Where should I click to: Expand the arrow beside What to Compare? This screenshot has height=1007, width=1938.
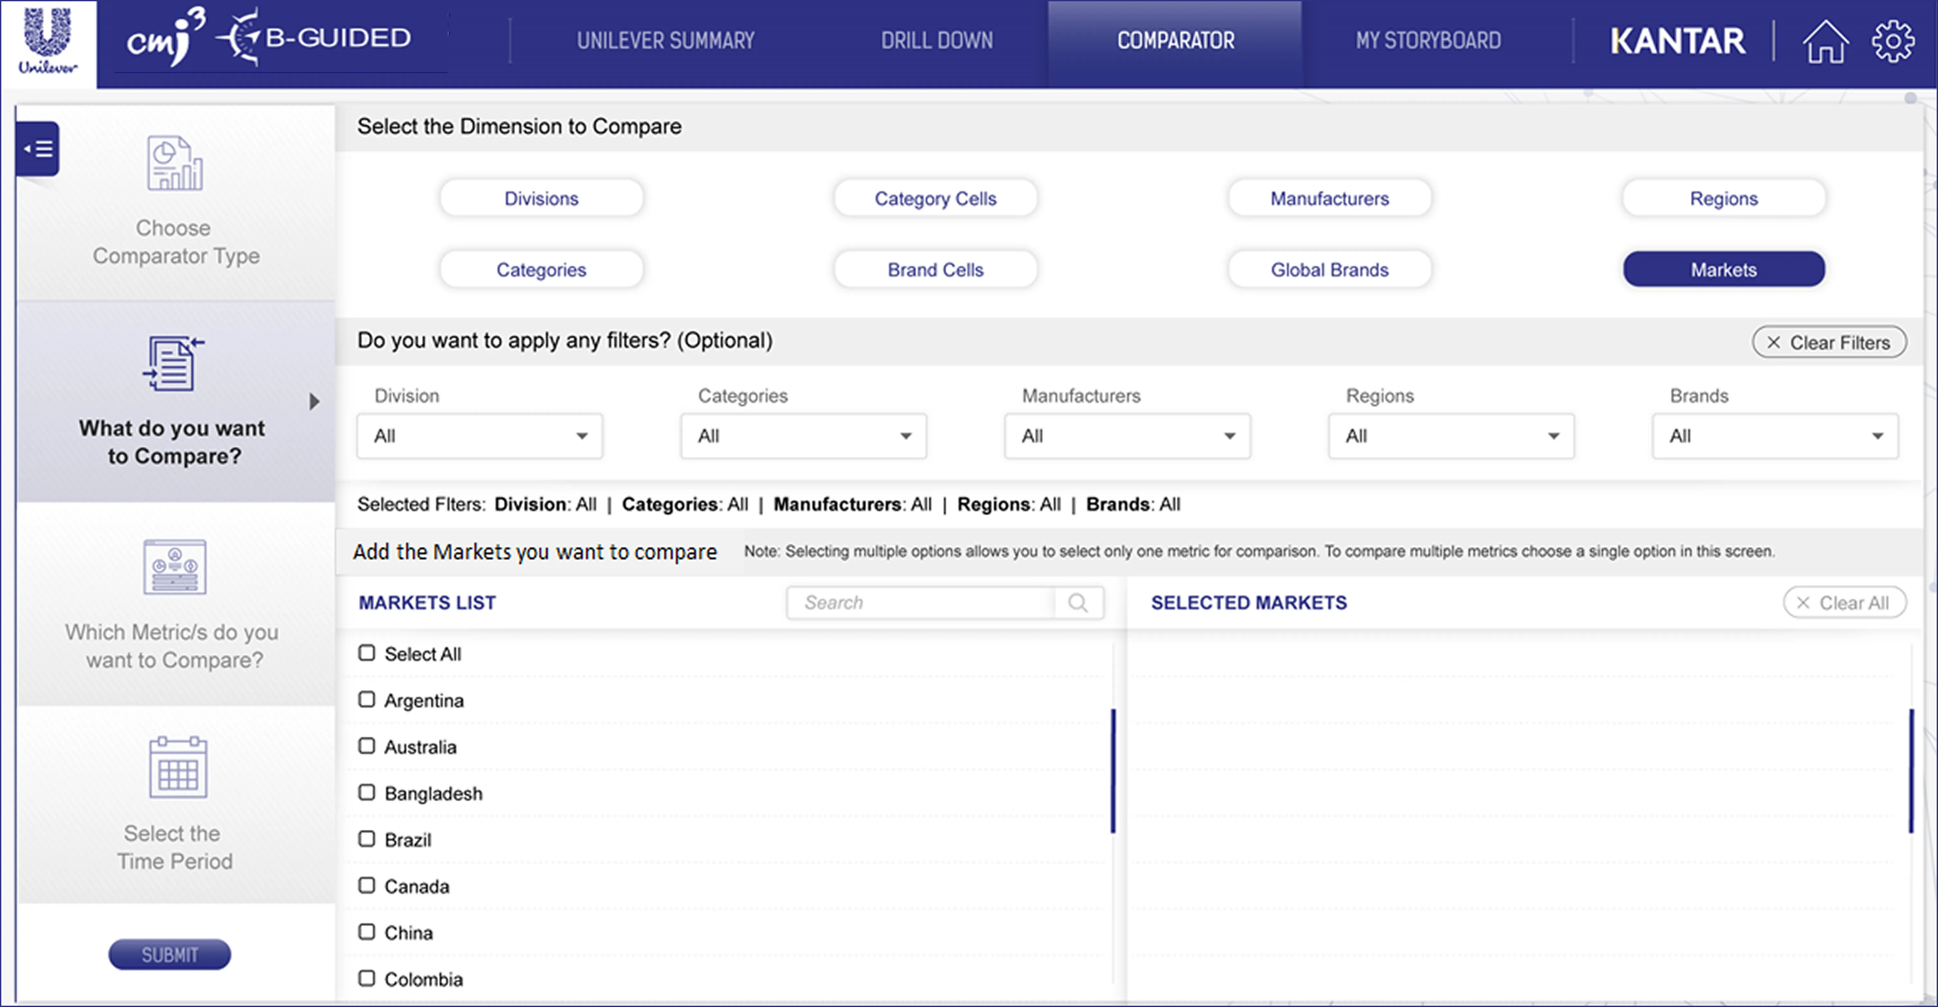(314, 402)
